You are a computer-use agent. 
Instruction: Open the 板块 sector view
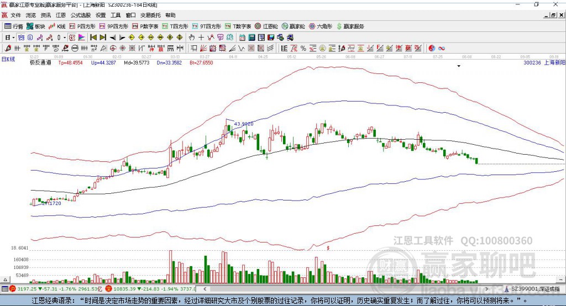point(35,27)
